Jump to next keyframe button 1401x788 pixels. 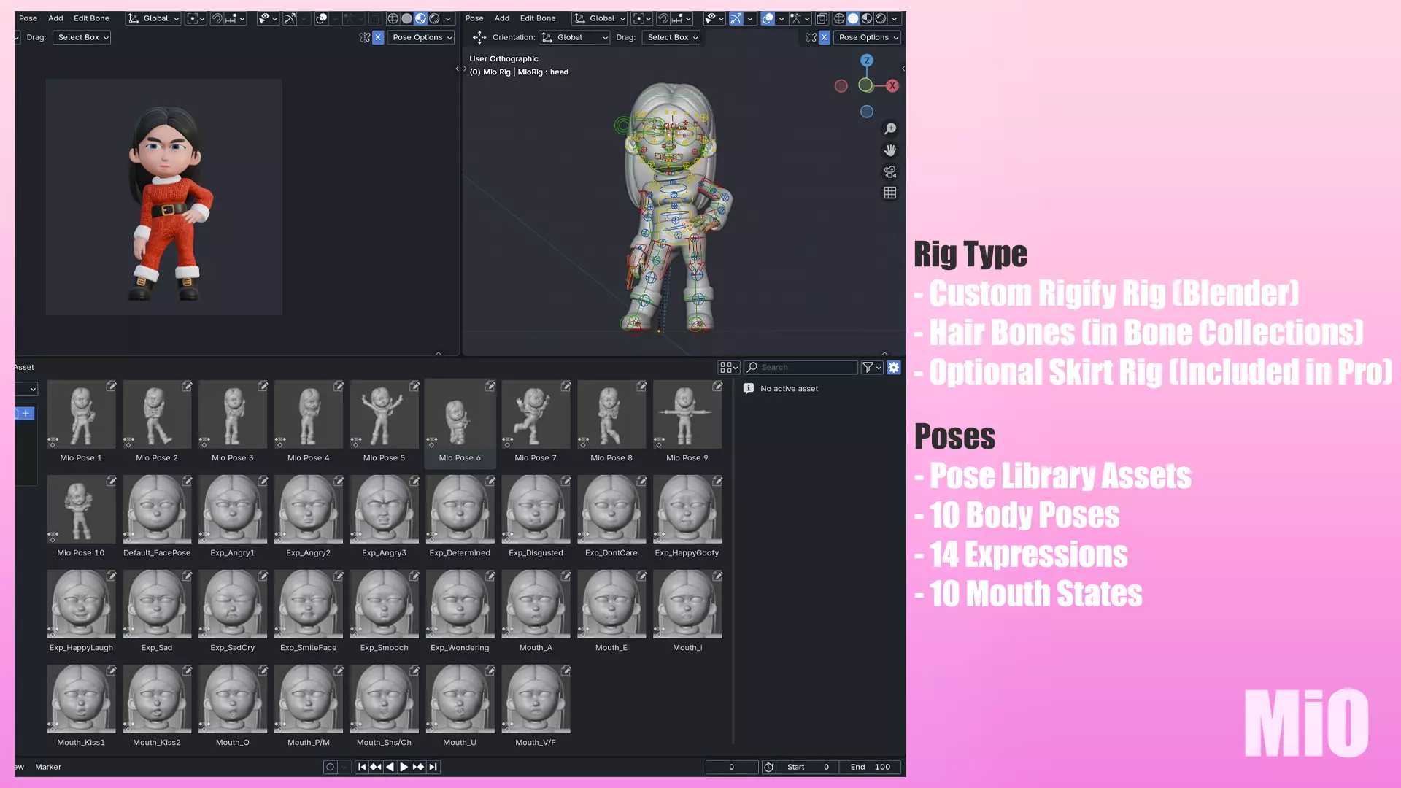pos(418,767)
